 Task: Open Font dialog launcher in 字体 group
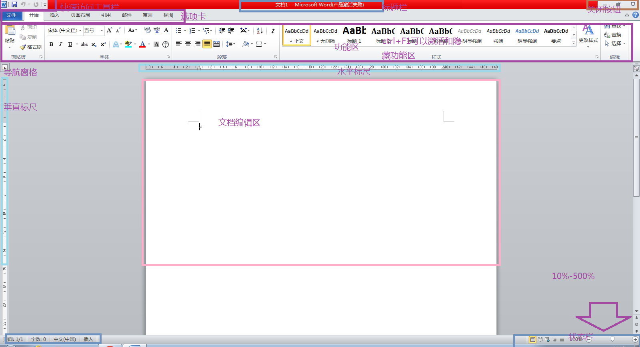[x=168, y=57]
